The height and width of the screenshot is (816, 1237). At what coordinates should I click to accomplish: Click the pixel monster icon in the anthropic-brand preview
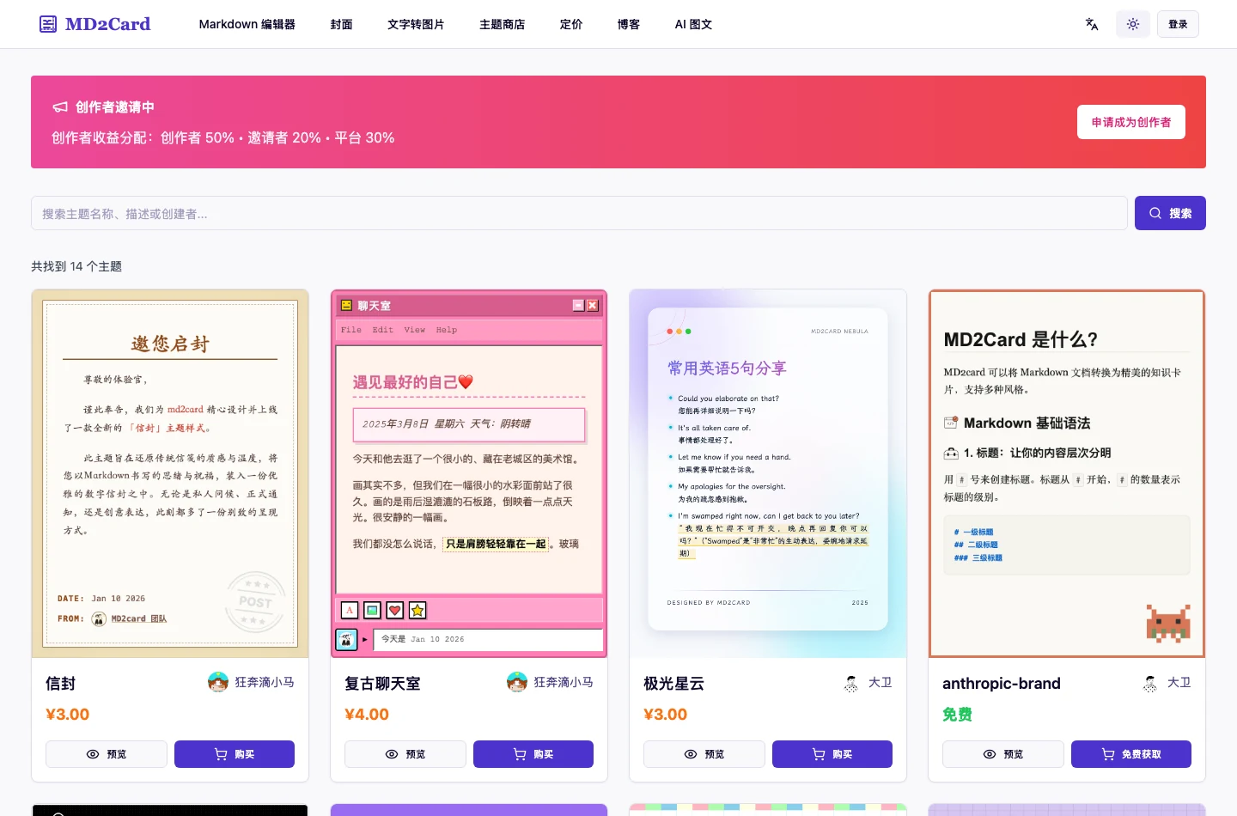[x=1168, y=624]
